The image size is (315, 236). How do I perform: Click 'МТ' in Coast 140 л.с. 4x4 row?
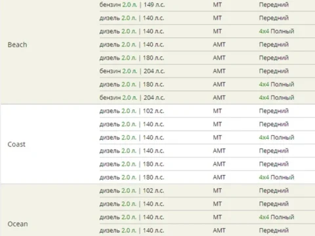pyautogui.click(x=217, y=138)
